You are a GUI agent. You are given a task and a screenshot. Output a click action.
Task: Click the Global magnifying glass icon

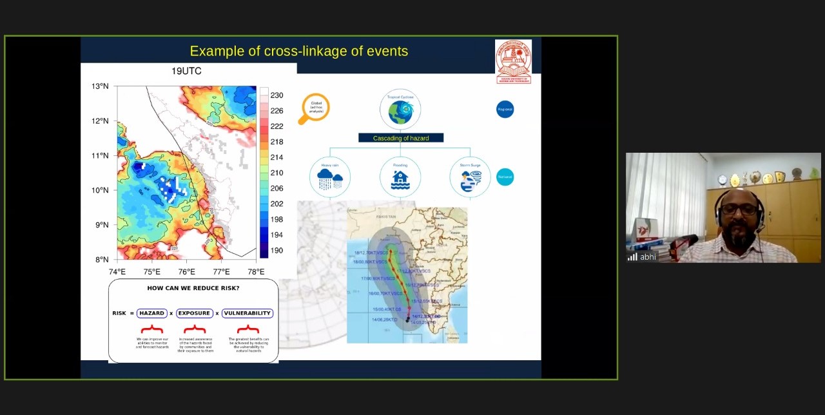(x=314, y=108)
